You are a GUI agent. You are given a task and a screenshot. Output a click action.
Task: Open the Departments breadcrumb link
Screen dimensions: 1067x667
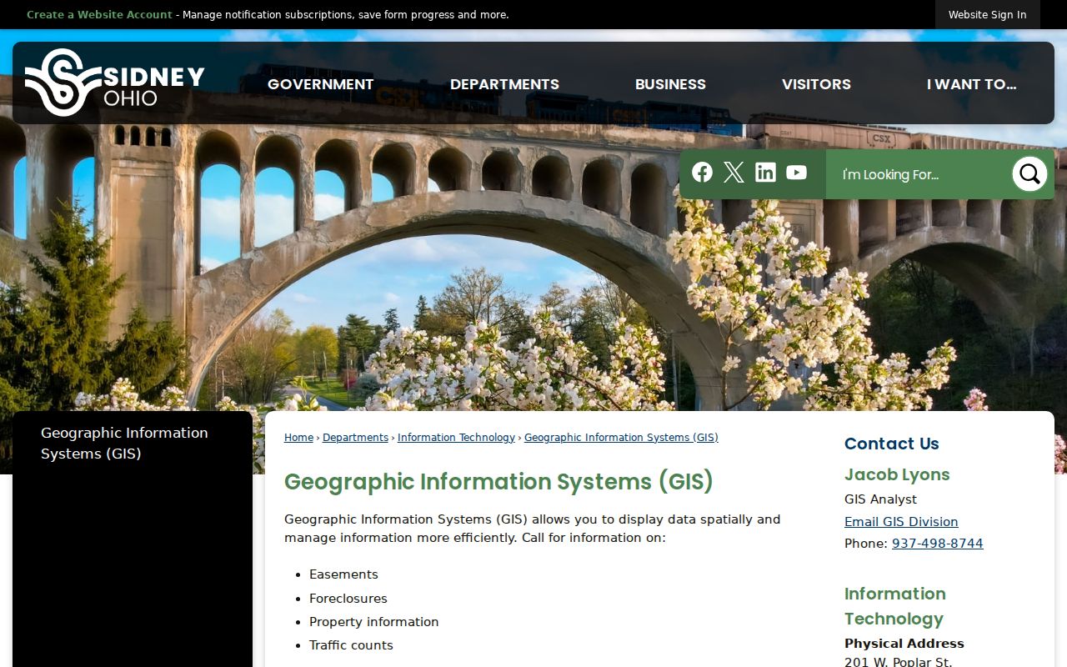point(355,438)
